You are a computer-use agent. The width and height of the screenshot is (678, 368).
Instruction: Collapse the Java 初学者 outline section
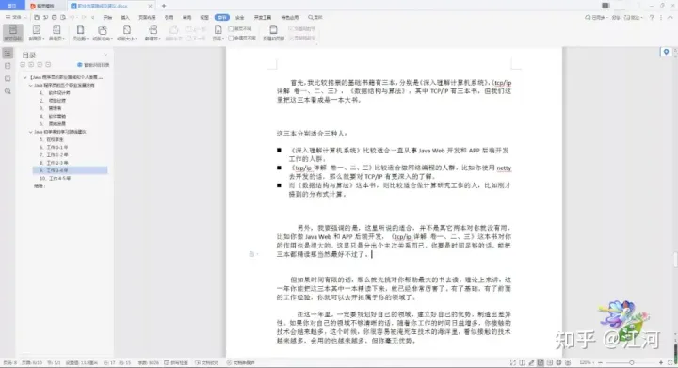tap(31, 132)
